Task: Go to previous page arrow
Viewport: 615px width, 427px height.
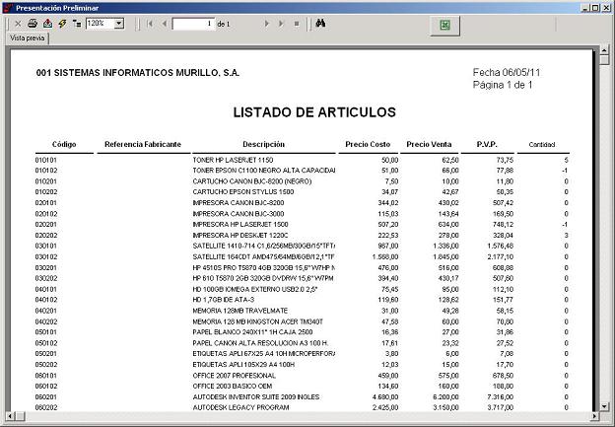Action: pyautogui.click(x=165, y=24)
